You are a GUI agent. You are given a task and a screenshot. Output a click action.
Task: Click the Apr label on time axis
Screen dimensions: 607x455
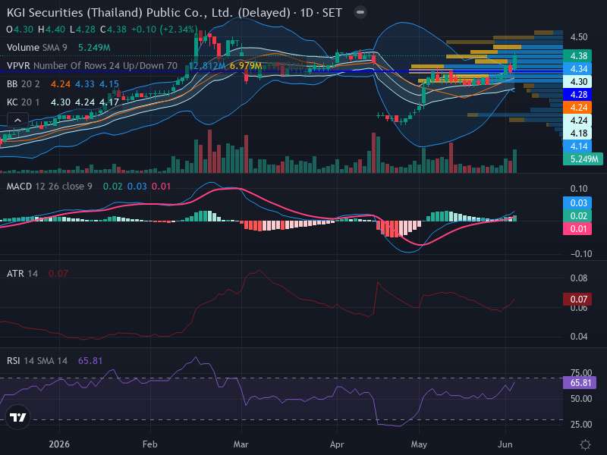tap(337, 444)
